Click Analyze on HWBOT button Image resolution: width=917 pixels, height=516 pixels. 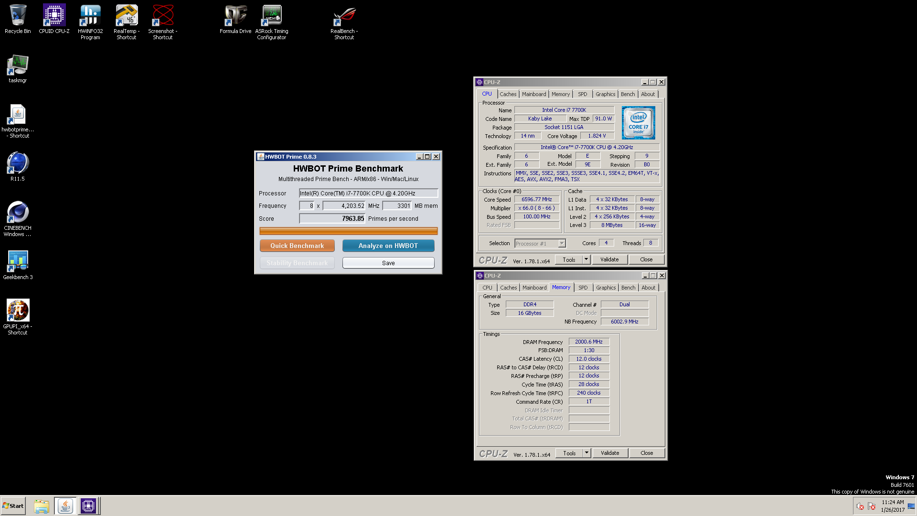click(x=388, y=246)
